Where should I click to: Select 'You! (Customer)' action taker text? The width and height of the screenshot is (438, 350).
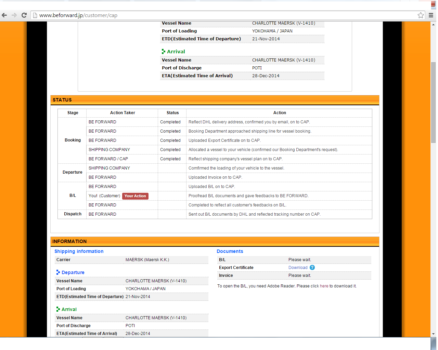pos(104,196)
